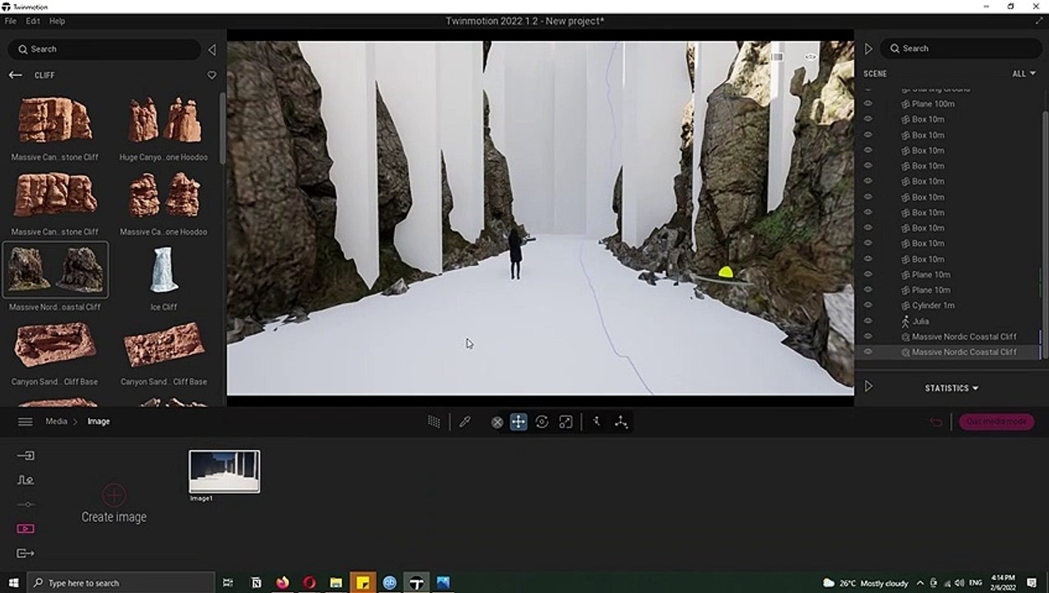1049x593 pixels.
Task: Toggle favorites heart in Cliff library
Action: pyautogui.click(x=211, y=75)
